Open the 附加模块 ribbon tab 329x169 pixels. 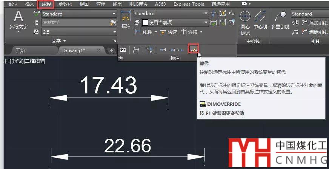(x=138, y=4)
